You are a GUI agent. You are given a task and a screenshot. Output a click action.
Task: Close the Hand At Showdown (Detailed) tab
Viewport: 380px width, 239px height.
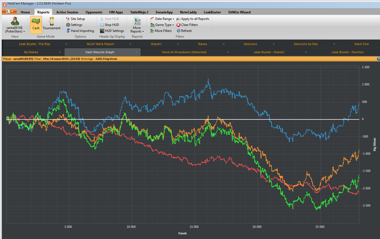click(x=228, y=52)
